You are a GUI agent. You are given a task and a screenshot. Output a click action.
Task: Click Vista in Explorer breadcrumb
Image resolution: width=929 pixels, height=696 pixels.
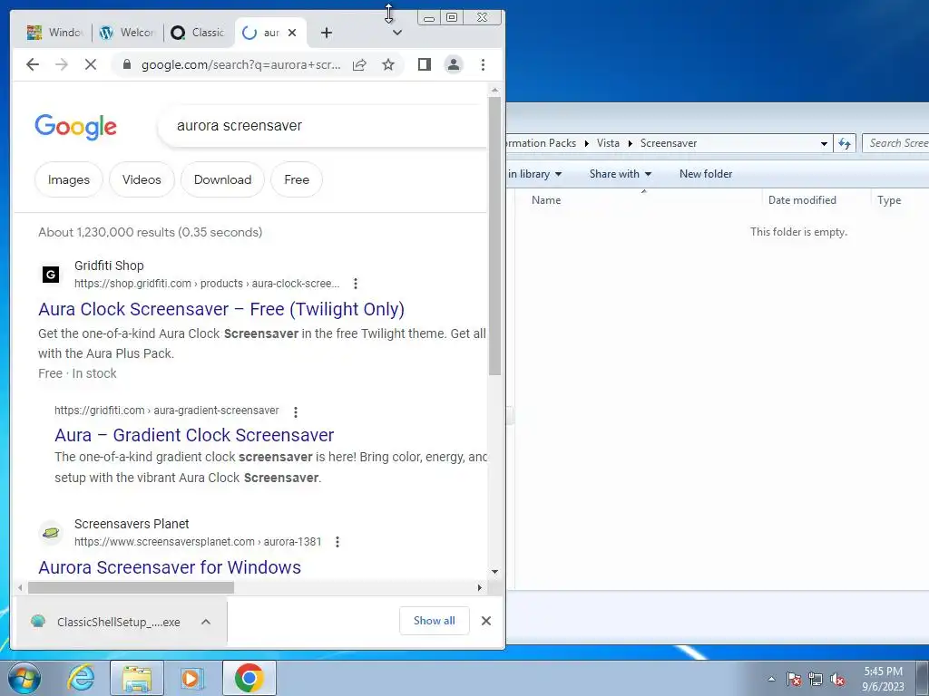608,143
